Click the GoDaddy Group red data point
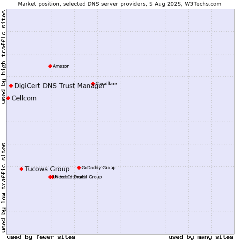This screenshot has width=240, height=240. (x=79, y=168)
